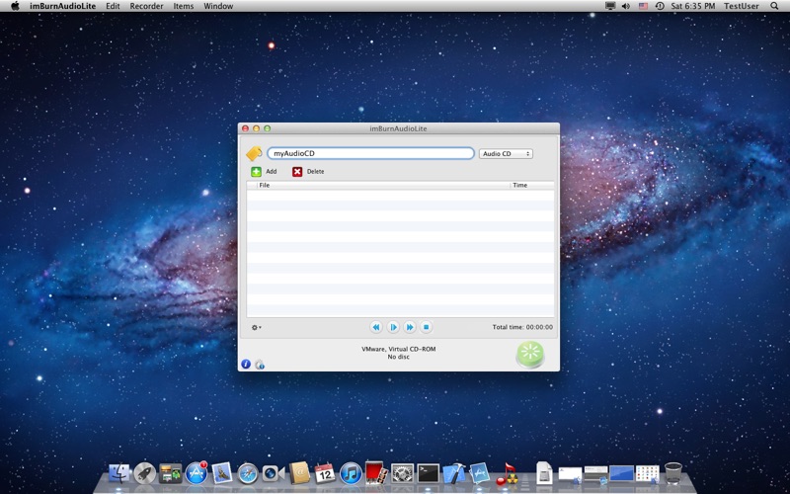Open the Audio CD format dropdown
Viewport: 790px width, 494px height.
[506, 154]
